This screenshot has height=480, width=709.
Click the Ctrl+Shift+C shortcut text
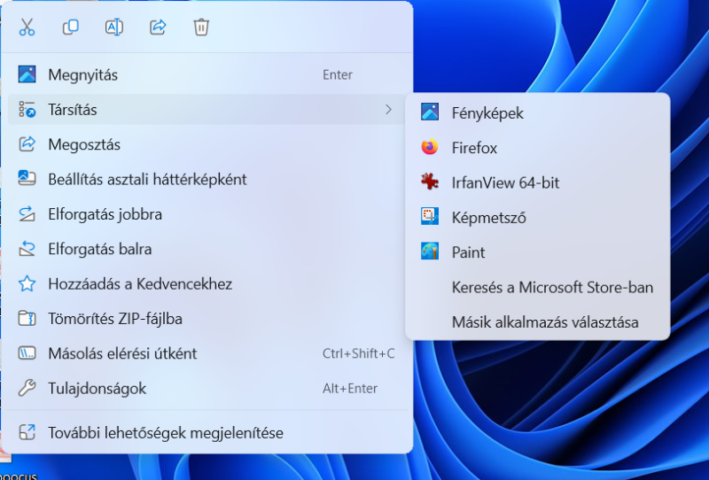(x=359, y=353)
